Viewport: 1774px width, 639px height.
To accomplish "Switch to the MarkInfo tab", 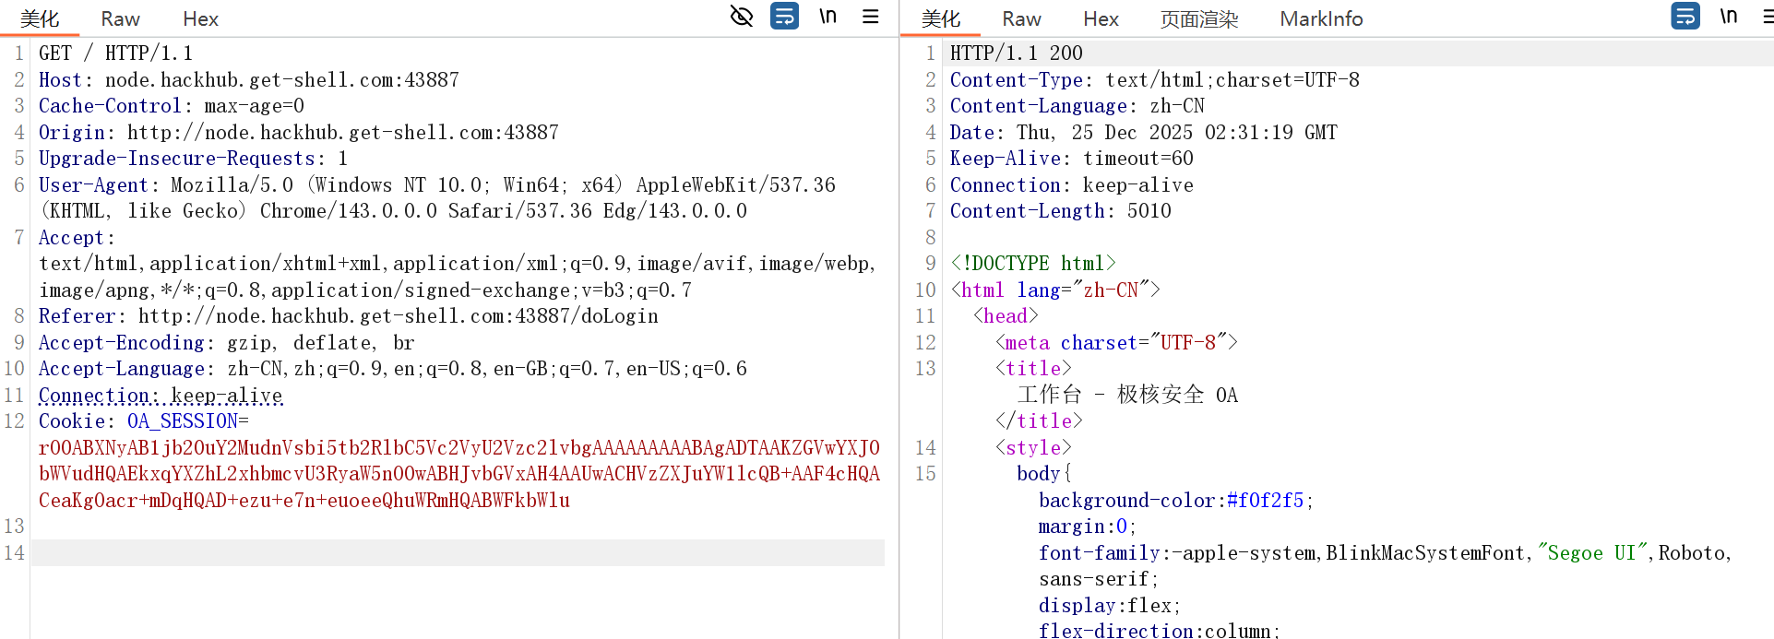I will pos(1320,19).
